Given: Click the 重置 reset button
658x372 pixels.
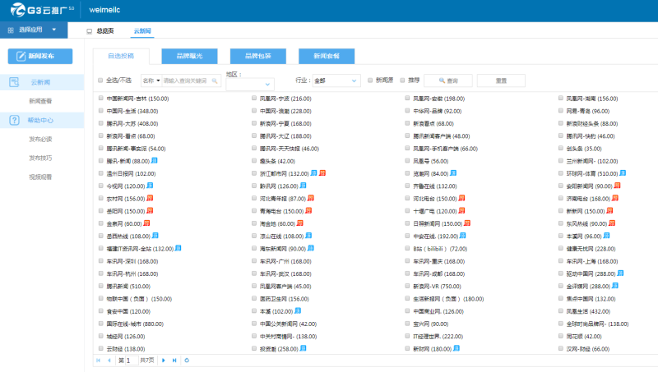Looking at the screenshot, I should [501, 80].
